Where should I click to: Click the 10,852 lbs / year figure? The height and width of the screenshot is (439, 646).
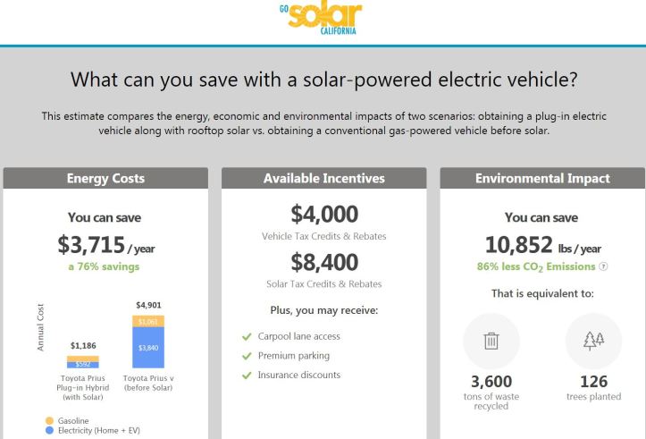tap(542, 244)
